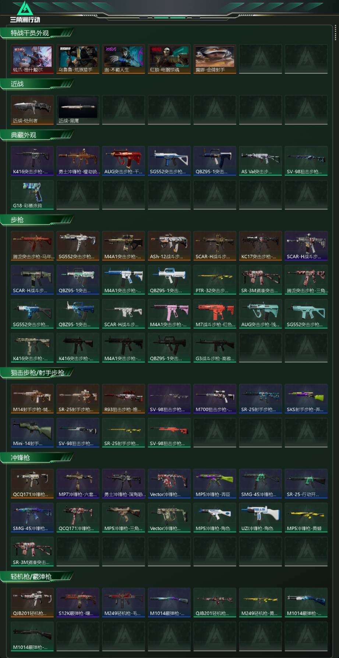
Task: Select the 近战-黑鹰 melee blade
Action: [x=78, y=110]
